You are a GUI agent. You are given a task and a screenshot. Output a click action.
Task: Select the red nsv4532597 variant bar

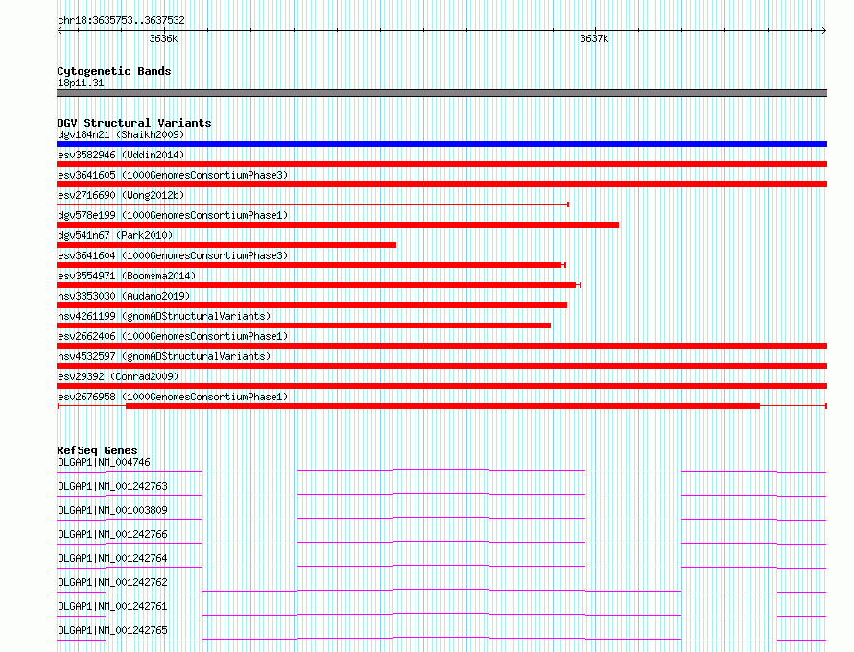[441, 366]
